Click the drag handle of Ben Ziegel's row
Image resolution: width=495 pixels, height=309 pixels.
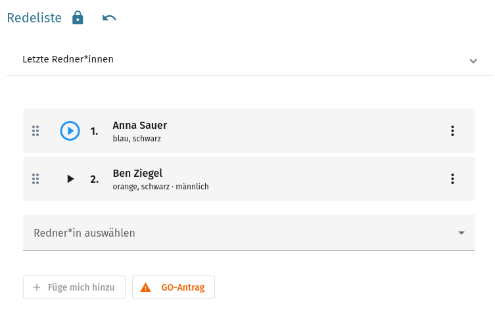pyautogui.click(x=35, y=179)
